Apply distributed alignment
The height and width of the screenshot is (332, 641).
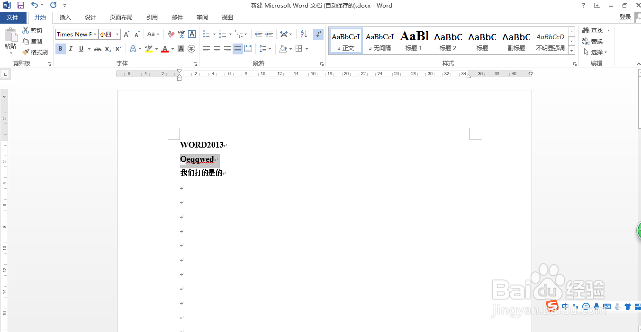248,49
